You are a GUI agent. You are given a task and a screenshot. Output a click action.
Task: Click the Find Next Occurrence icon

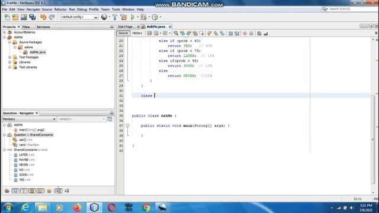189,33
